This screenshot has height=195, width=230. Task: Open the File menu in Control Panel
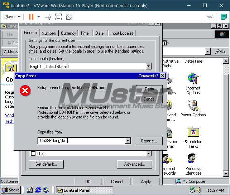[x=10, y=34]
